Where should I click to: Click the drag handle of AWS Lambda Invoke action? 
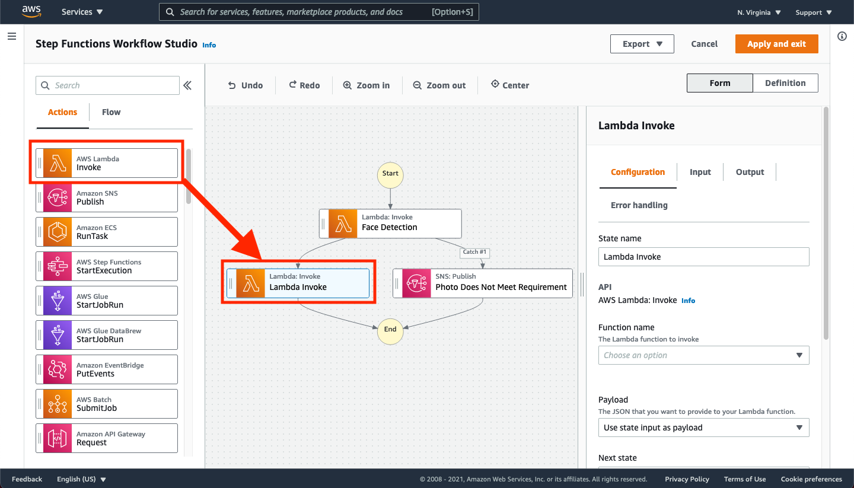coord(40,163)
